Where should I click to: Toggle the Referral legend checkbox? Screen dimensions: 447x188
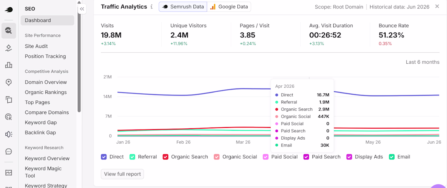tap(132, 157)
